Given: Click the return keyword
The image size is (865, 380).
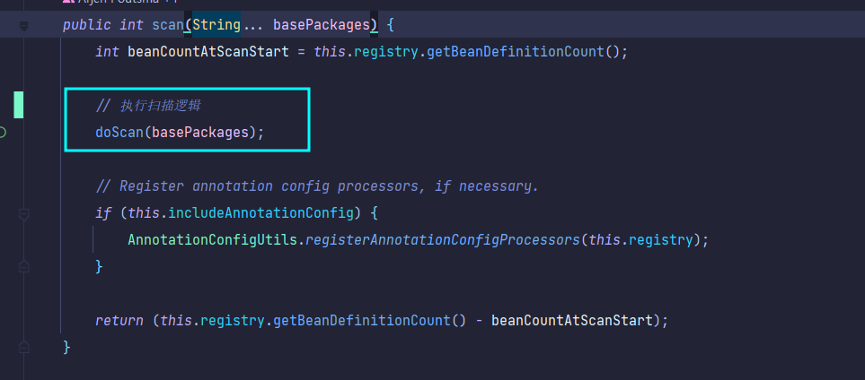Looking at the screenshot, I should pyautogui.click(x=119, y=320).
